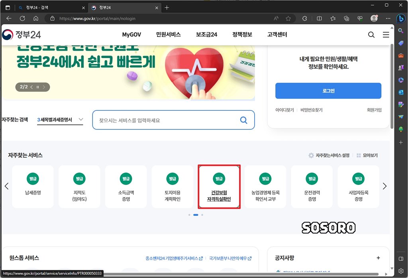Open the sidebar shopping tag icon

pos(401,43)
